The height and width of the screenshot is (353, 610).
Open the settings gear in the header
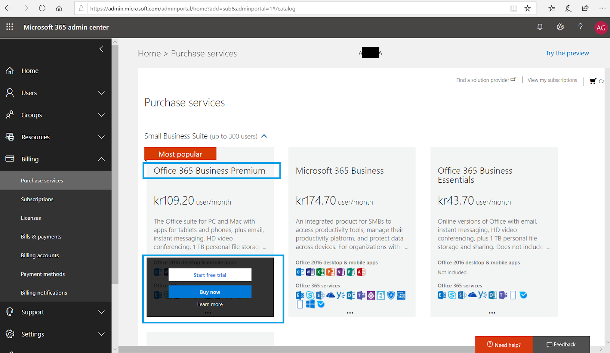coord(560,27)
